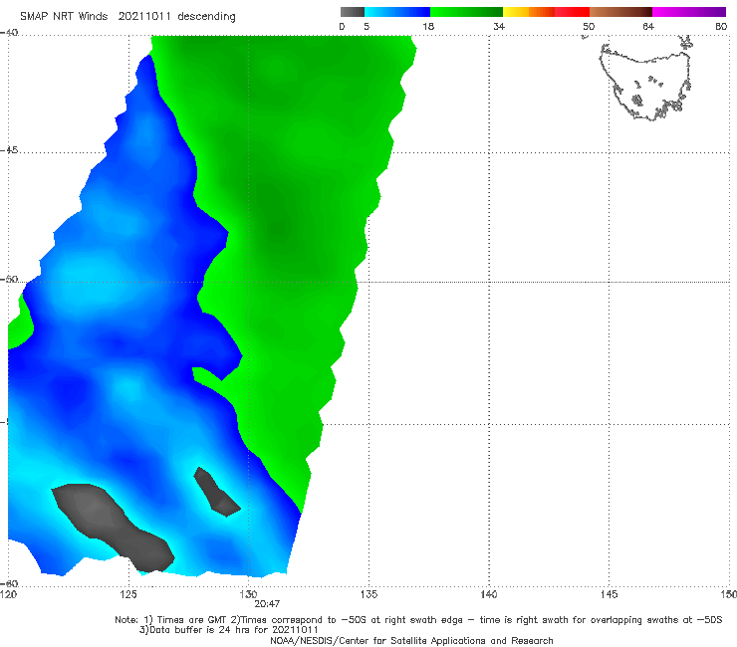The width and height of the screenshot is (737, 647).
Task: Click the longitude axis label '145'
Action: tap(610, 595)
